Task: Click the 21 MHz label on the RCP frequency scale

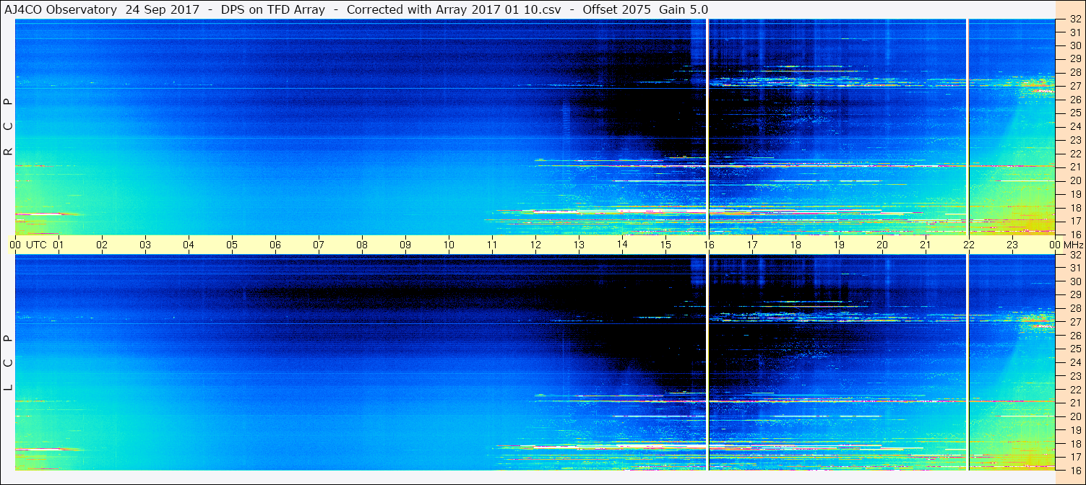Action: point(1074,167)
